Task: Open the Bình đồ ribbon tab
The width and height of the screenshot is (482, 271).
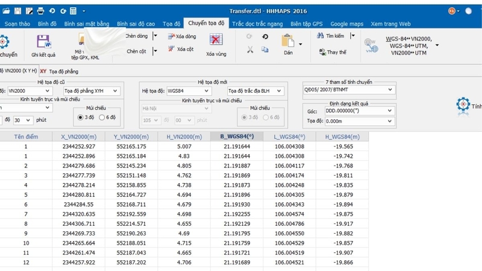Action: pyautogui.click(x=47, y=24)
